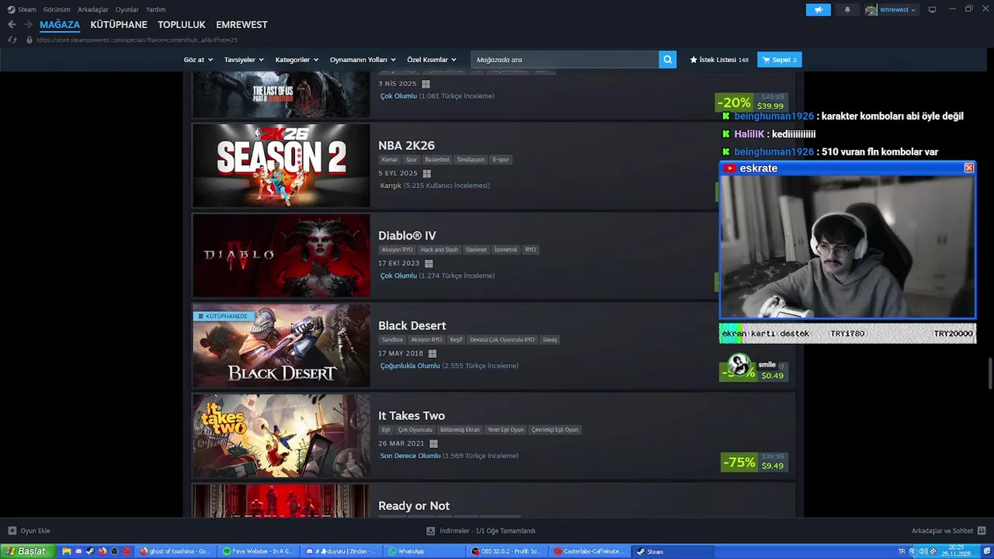
Task: Click the store page URL address
Action: (x=137, y=40)
